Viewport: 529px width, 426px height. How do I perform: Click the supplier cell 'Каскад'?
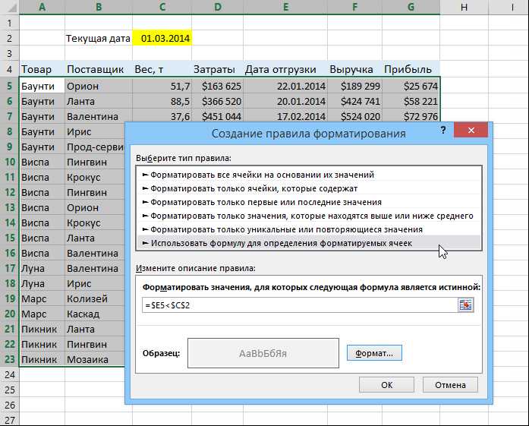[95, 314]
